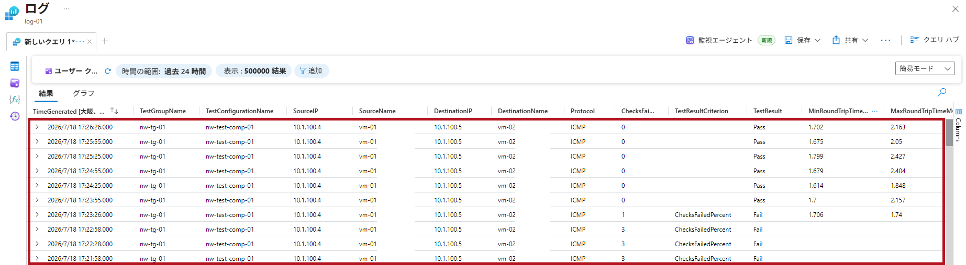Image resolution: width=966 pixels, height=265 pixels.
Task: Click MinRoundTripTime value 1.702
Action: 816,127
